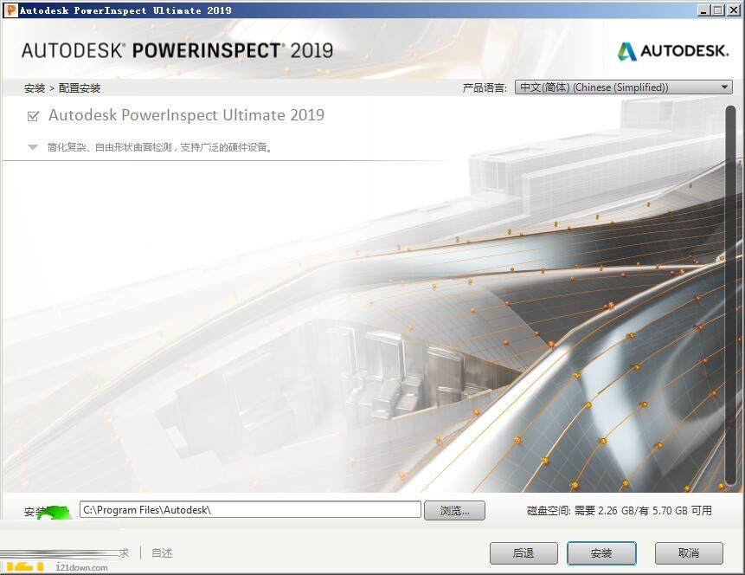This screenshot has width=745, height=575.
Task: Minimize the installer window
Action: coord(704,10)
